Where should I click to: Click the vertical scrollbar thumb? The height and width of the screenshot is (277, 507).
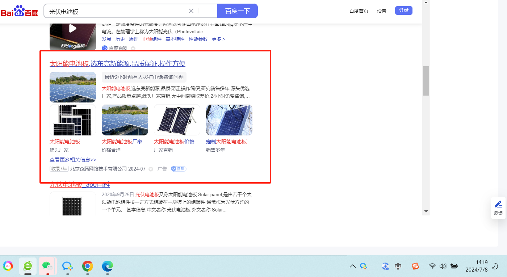(426, 81)
